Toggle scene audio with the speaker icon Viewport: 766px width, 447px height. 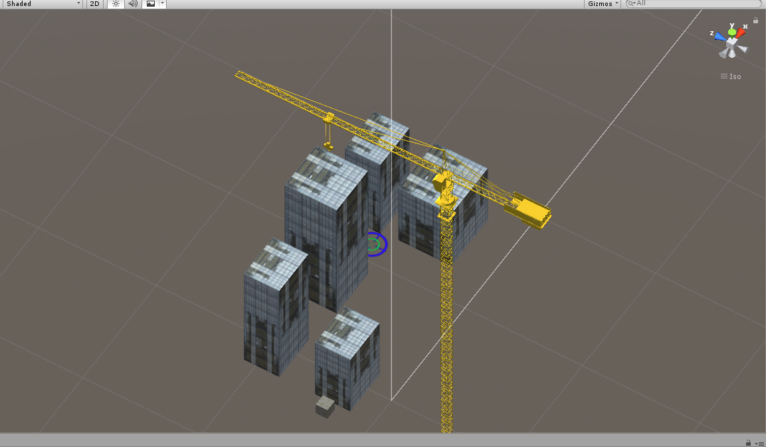(x=133, y=4)
